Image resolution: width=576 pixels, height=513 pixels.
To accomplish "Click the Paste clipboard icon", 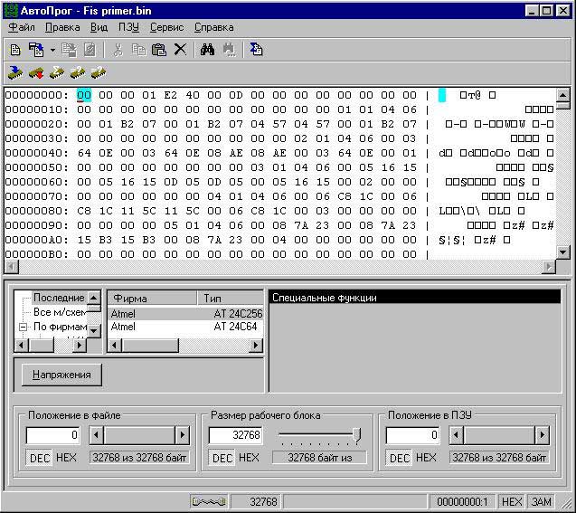I will (x=159, y=50).
